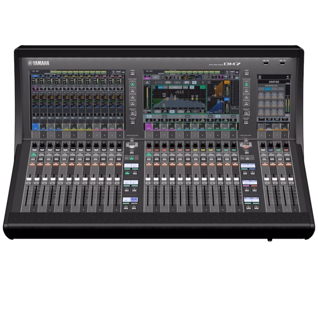This screenshot has width=318, height=318.
Task: Select the ch14 name box on the center touchscreen
Action: (x=156, y=127)
